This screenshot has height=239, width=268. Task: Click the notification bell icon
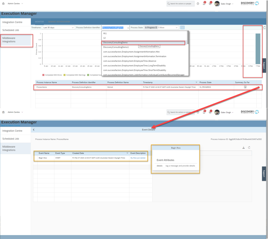204,3
